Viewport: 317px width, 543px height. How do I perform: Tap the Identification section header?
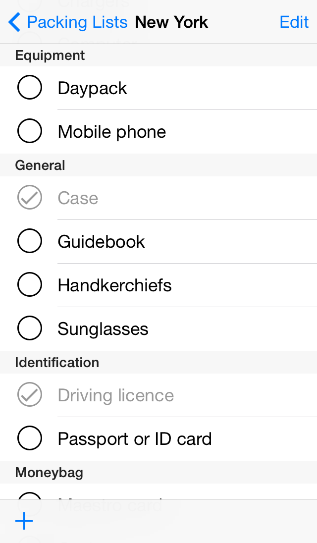point(57,363)
